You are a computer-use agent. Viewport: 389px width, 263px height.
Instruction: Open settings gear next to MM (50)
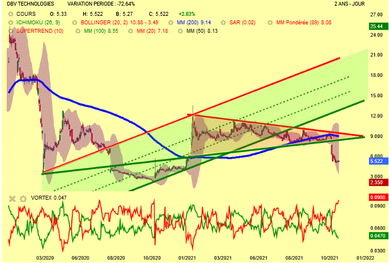pos(180,31)
